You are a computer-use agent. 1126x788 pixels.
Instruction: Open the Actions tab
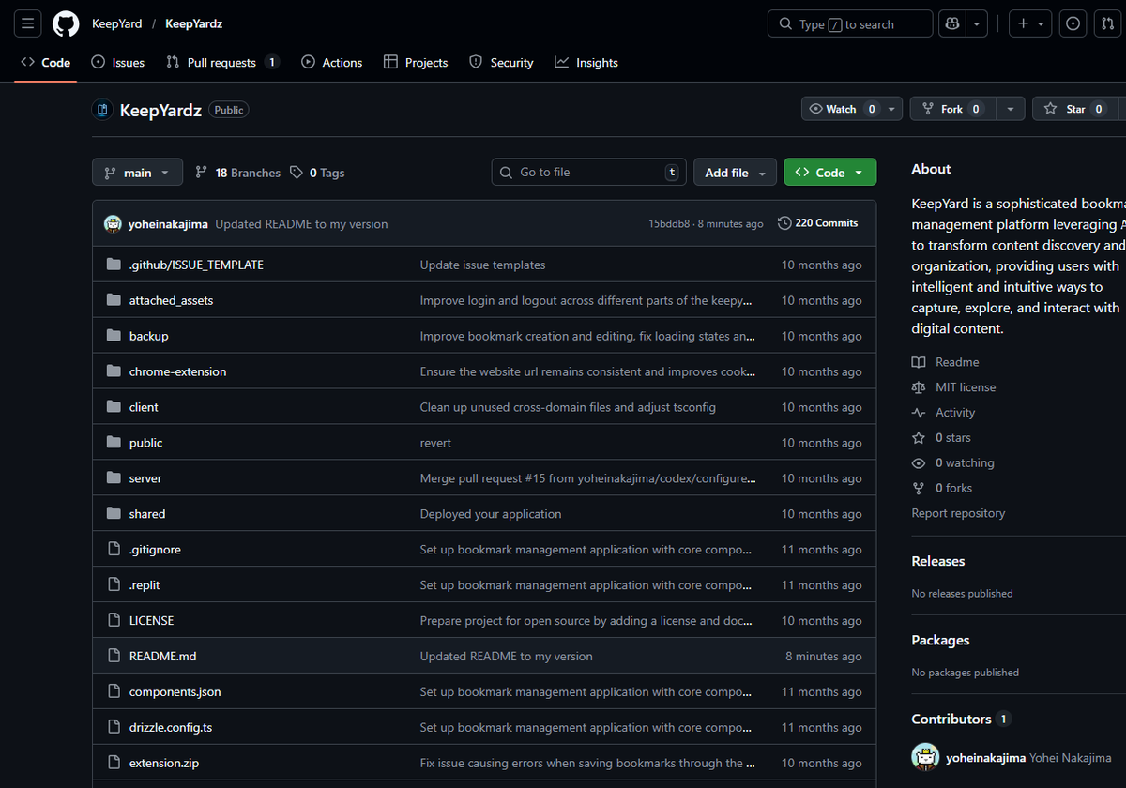point(332,63)
